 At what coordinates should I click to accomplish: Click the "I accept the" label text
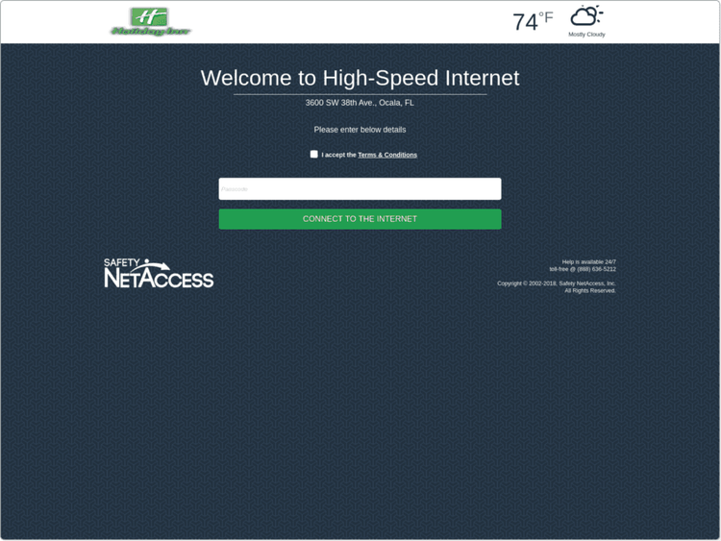click(x=339, y=155)
